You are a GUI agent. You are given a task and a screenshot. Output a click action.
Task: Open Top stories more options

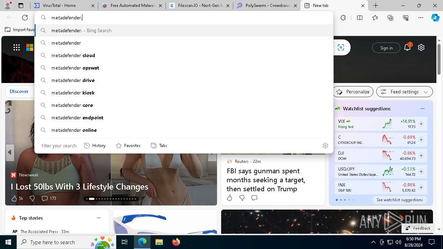(99, 218)
